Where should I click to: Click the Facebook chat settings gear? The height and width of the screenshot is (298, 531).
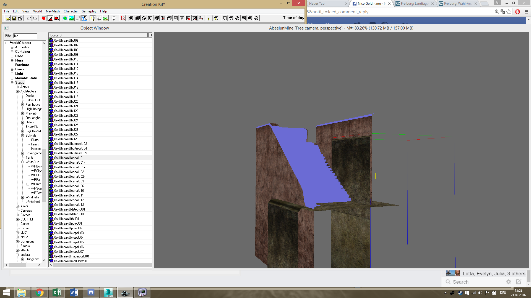click(x=509, y=282)
